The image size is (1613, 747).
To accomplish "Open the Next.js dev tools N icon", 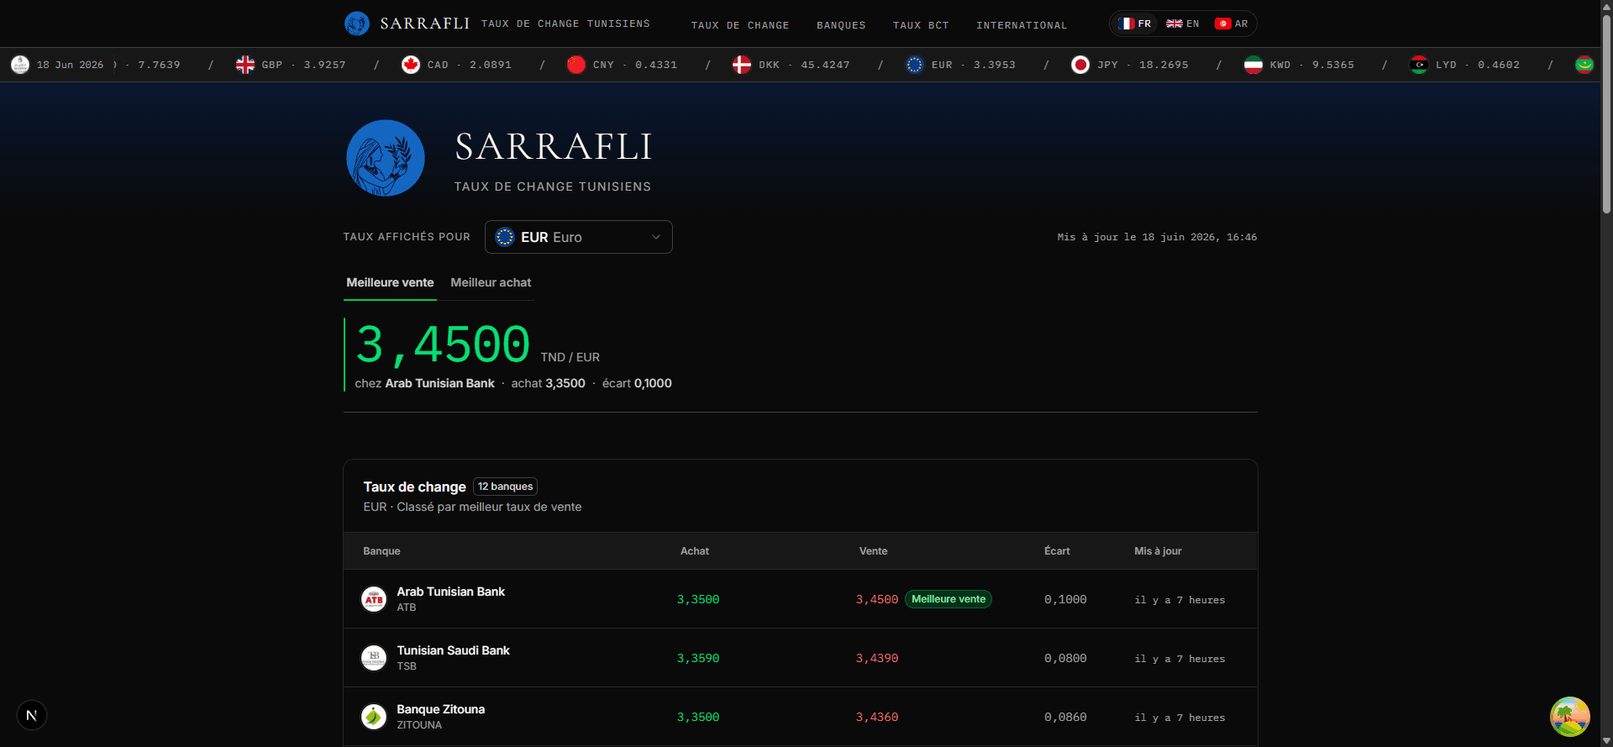I will [x=32, y=715].
